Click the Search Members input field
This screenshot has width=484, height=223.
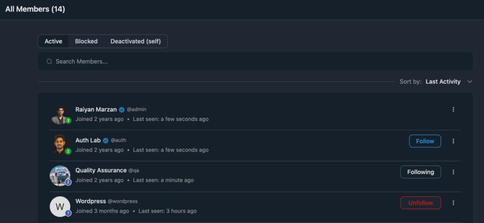coord(255,62)
